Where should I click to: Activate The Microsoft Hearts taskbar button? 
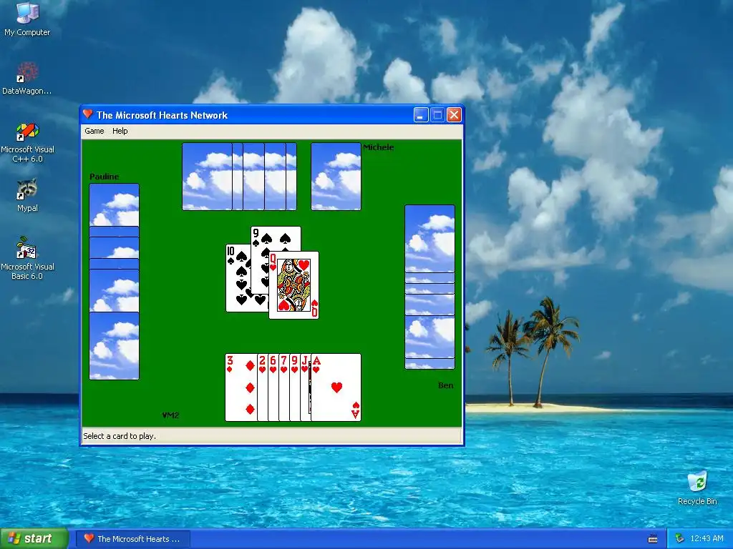point(133,539)
